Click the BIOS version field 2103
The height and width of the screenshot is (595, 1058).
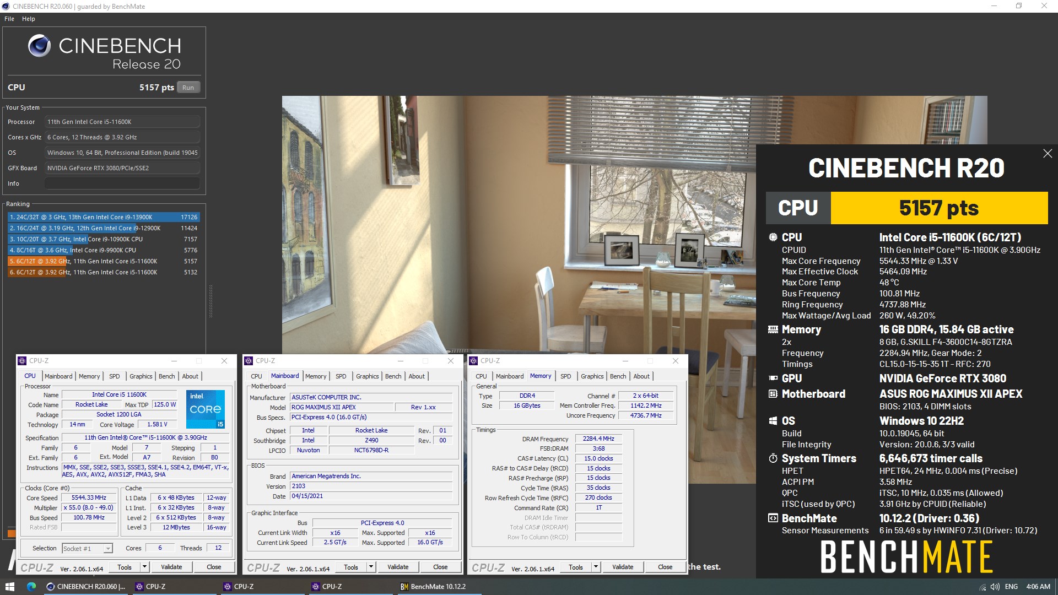(x=371, y=486)
